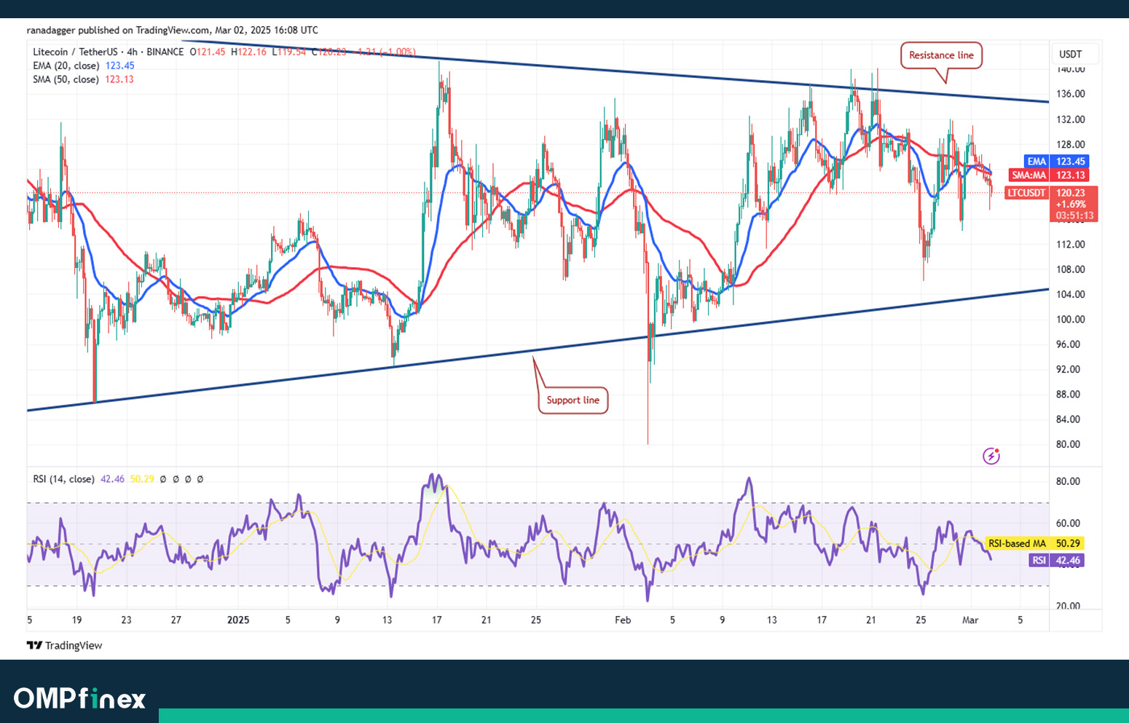Click the OMPfinex logo in footer
Screen dimensions: 1129x723
(x=79, y=698)
